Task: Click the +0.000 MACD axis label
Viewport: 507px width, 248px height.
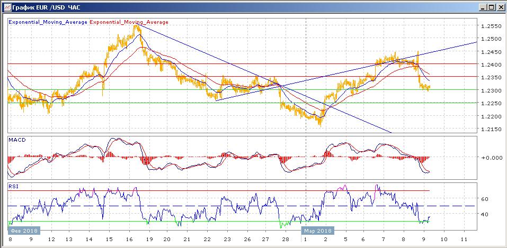Action: [x=491, y=158]
